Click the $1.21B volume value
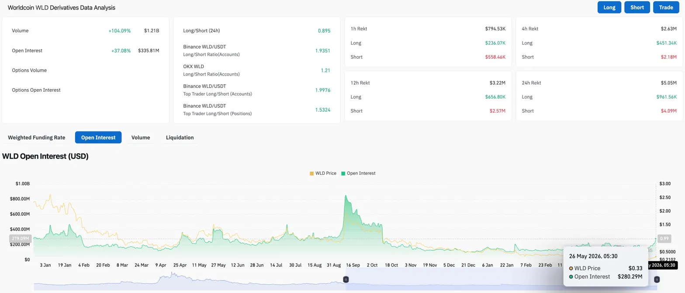 pyautogui.click(x=152, y=31)
